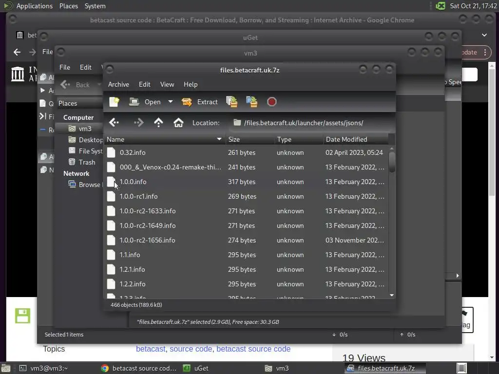The width and height of the screenshot is (499, 374).
Task: Add files to archive icon
Action: 231,102
